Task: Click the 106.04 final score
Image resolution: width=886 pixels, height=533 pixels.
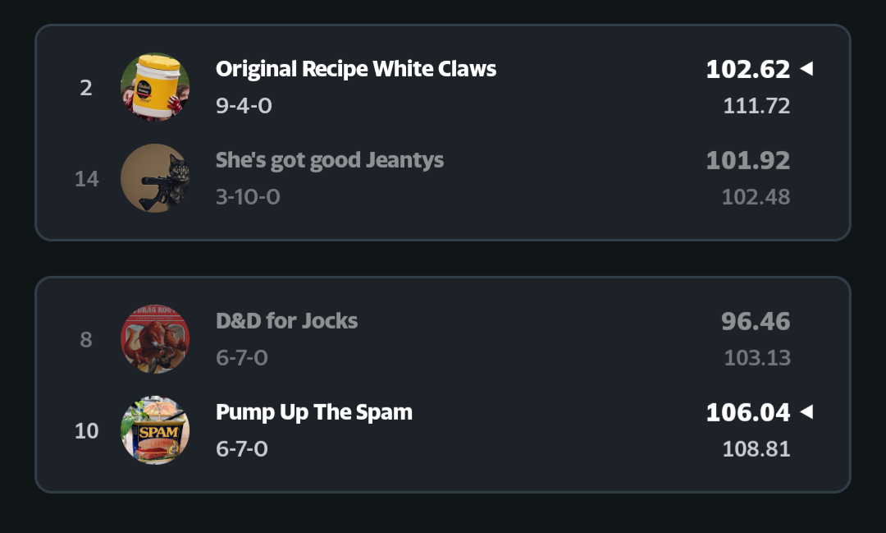Action: pyautogui.click(x=747, y=412)
